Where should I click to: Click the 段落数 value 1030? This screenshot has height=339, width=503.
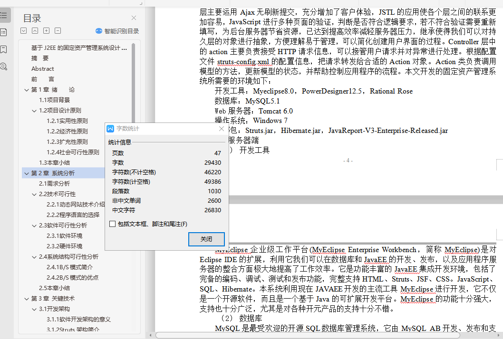214,191
